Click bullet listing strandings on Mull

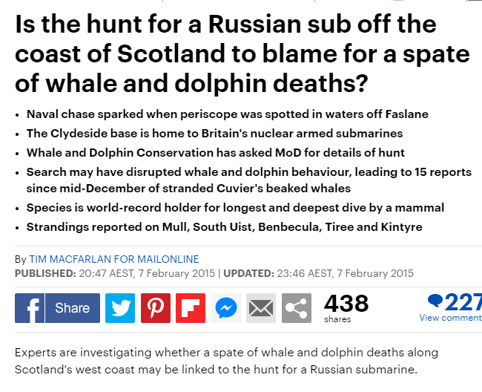coord(225,226)
